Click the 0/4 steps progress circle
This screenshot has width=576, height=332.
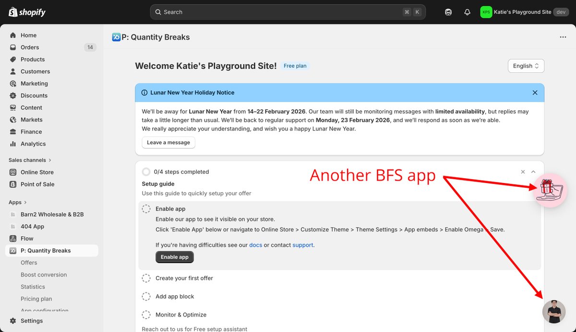pos(146,172)
